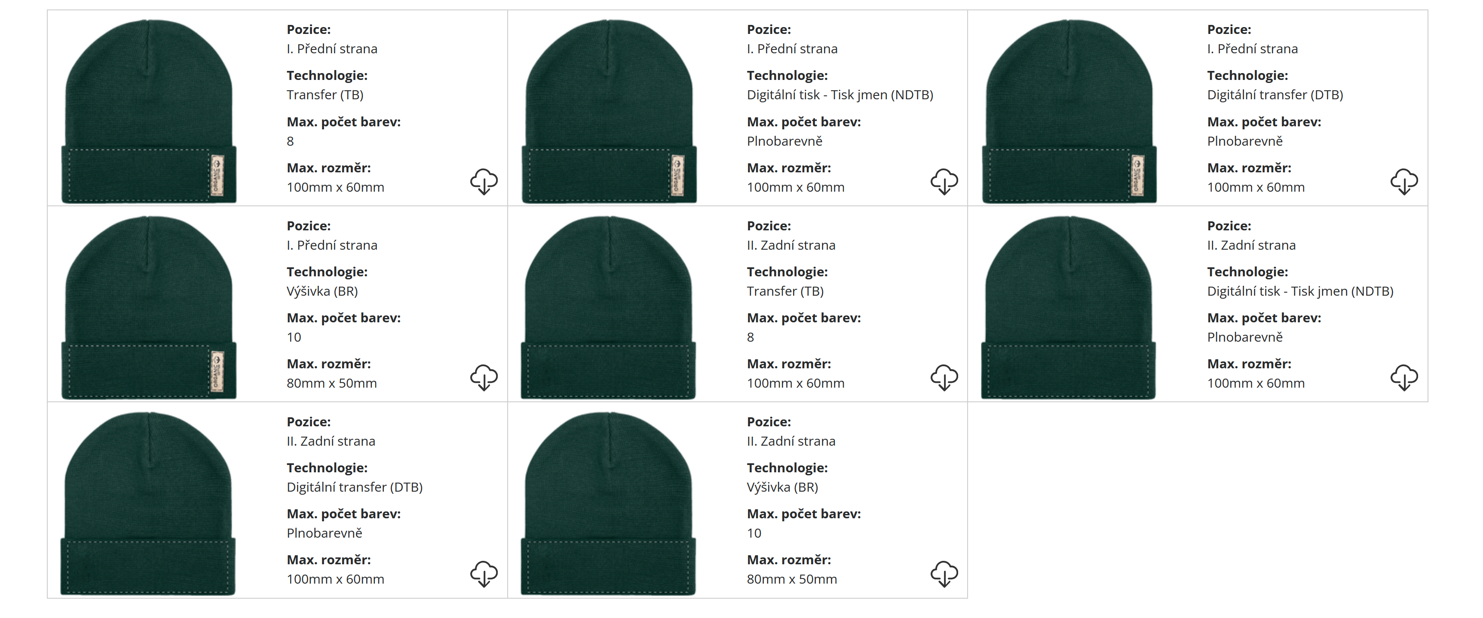Image resolution: width=1483 pixels, height=618 pixels.
Task: Select the front Výšivka (BR) technology text
Action: [322, 291]
